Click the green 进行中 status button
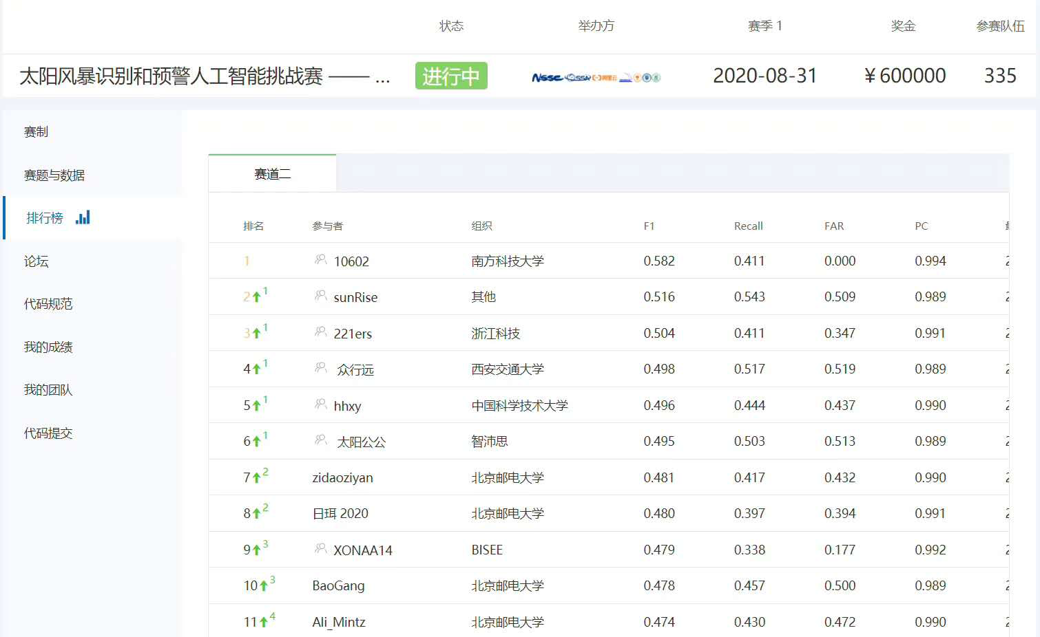This screenshot has height=637, width=1040. tap(451, 76)
